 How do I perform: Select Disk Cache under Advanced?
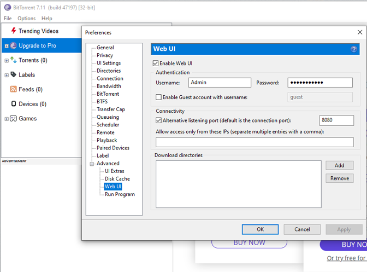pyautogui.click(x=117, y=178)
